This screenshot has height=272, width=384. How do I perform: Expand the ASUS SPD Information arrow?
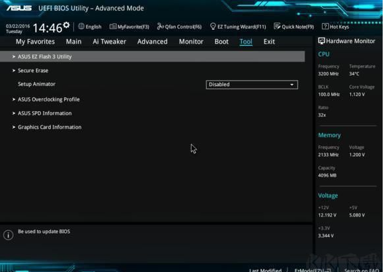tap(14, 113)
